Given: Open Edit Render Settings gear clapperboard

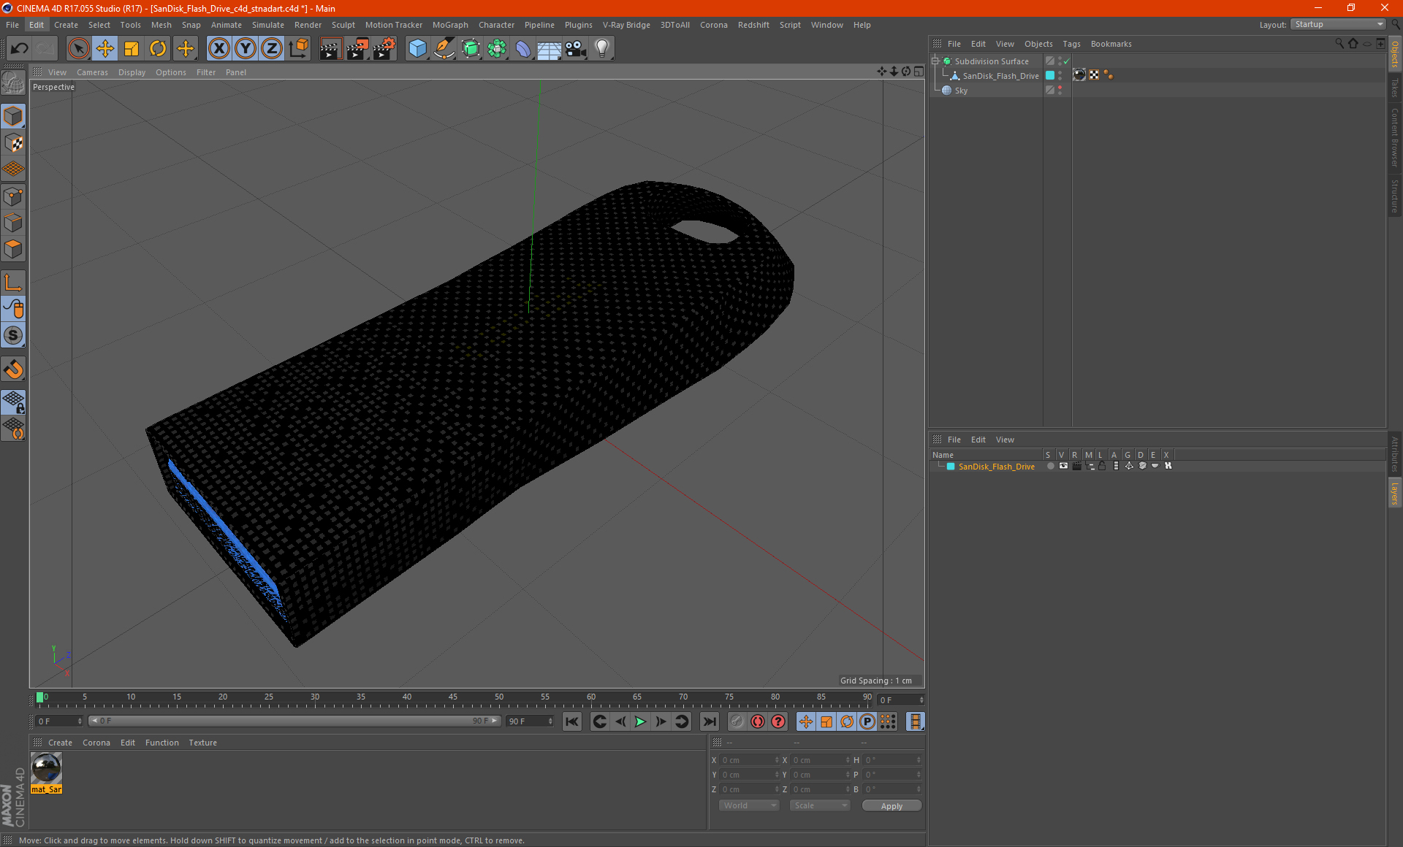Looking at the screenshot, I should (x=384, y=49).
